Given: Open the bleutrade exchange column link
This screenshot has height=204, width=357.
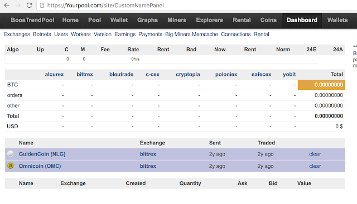Looking at the screenshot, I should 122,74.
